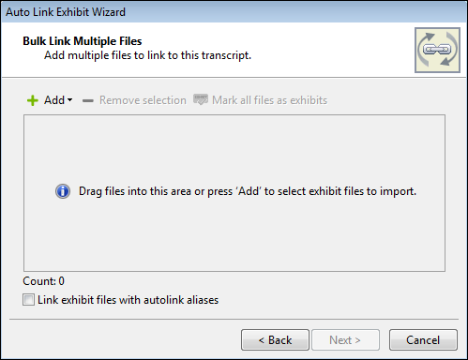Open the Add dropdown arrow
This screenshot has width=468, height=360.
tap(70, 100)
